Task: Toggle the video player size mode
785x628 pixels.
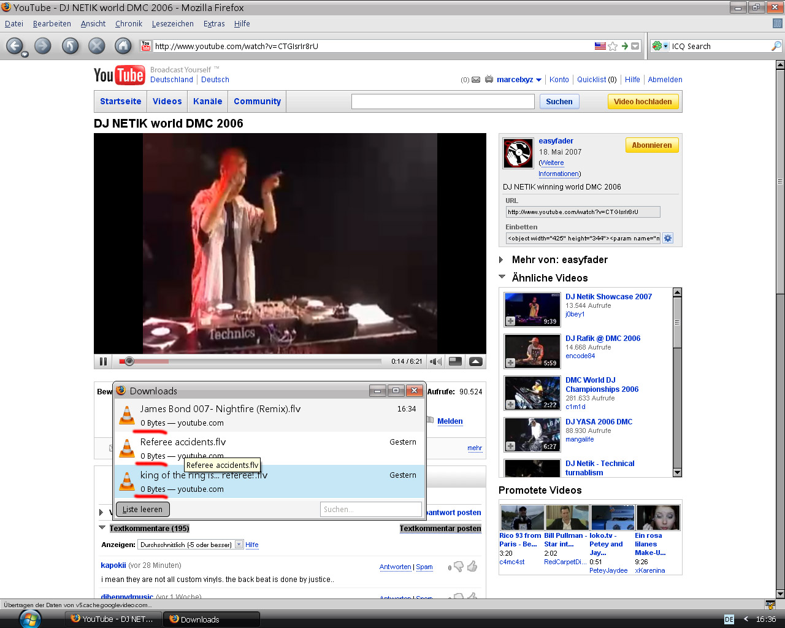Action: coord(455,361)
